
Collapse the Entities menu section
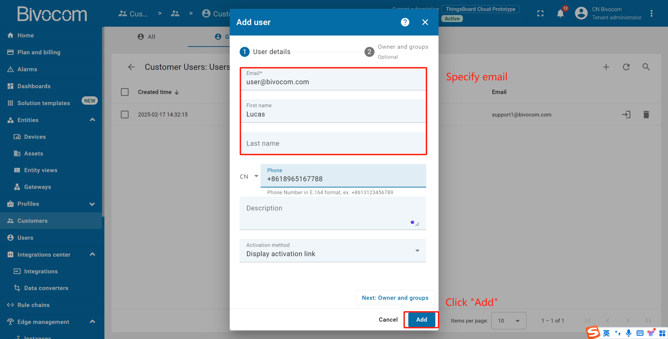click(x=92, y=120)
